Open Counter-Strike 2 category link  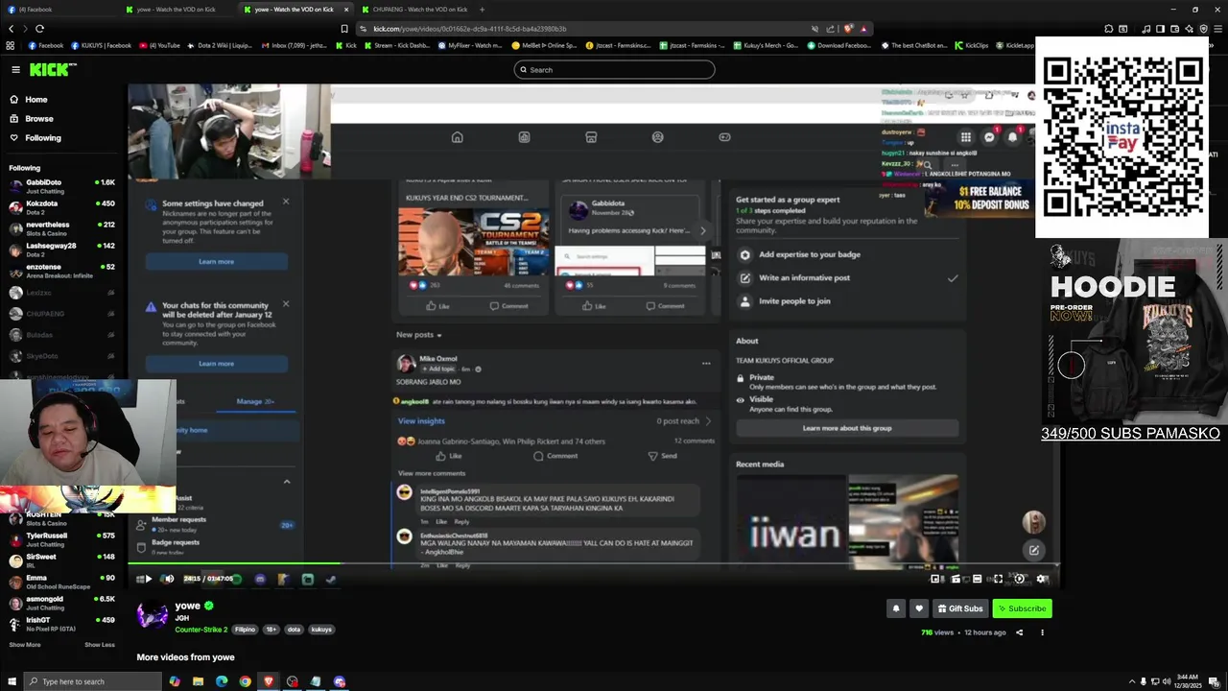tap(201, 630)
